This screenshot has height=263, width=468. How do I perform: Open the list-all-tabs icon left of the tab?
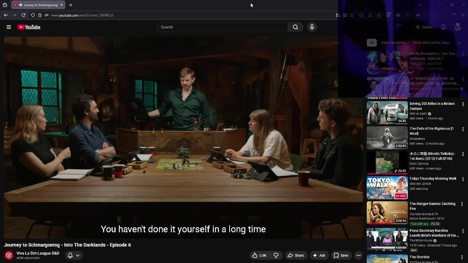coord(5,5)
